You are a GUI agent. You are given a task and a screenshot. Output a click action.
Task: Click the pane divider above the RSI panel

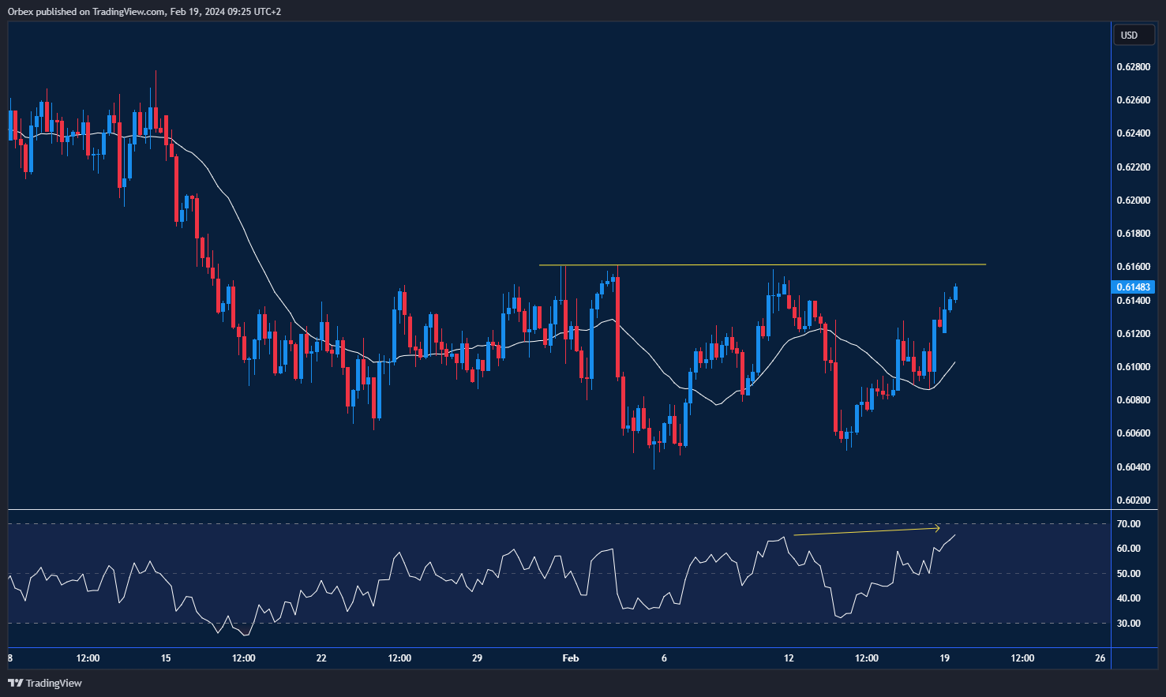[x=559, y=510]
